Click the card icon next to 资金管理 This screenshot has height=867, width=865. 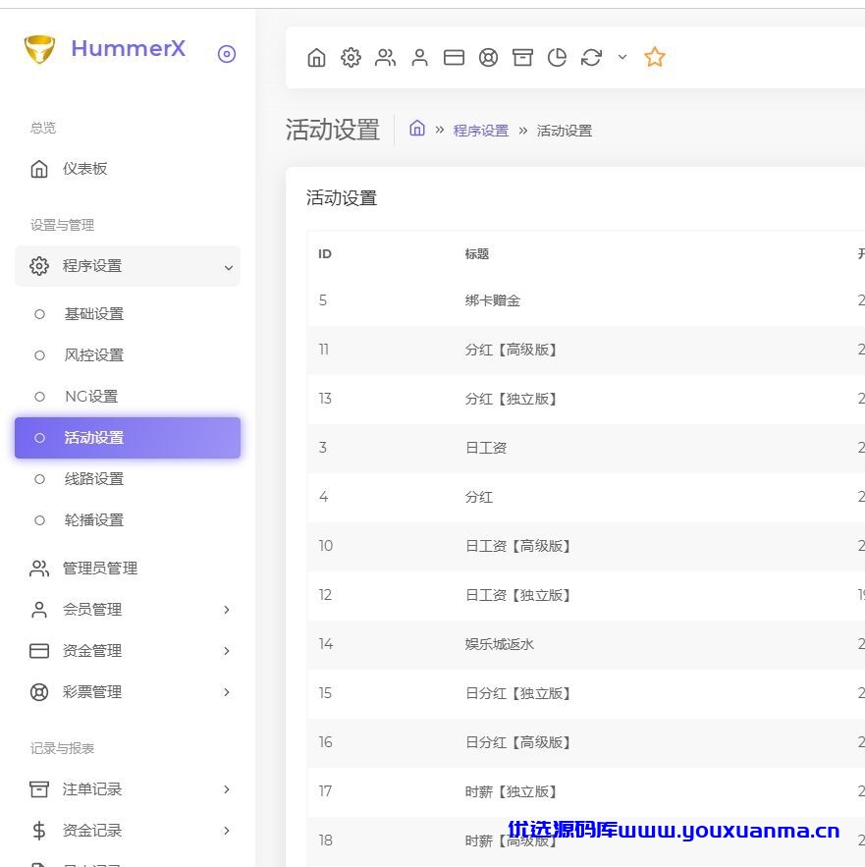click(39, 651)
